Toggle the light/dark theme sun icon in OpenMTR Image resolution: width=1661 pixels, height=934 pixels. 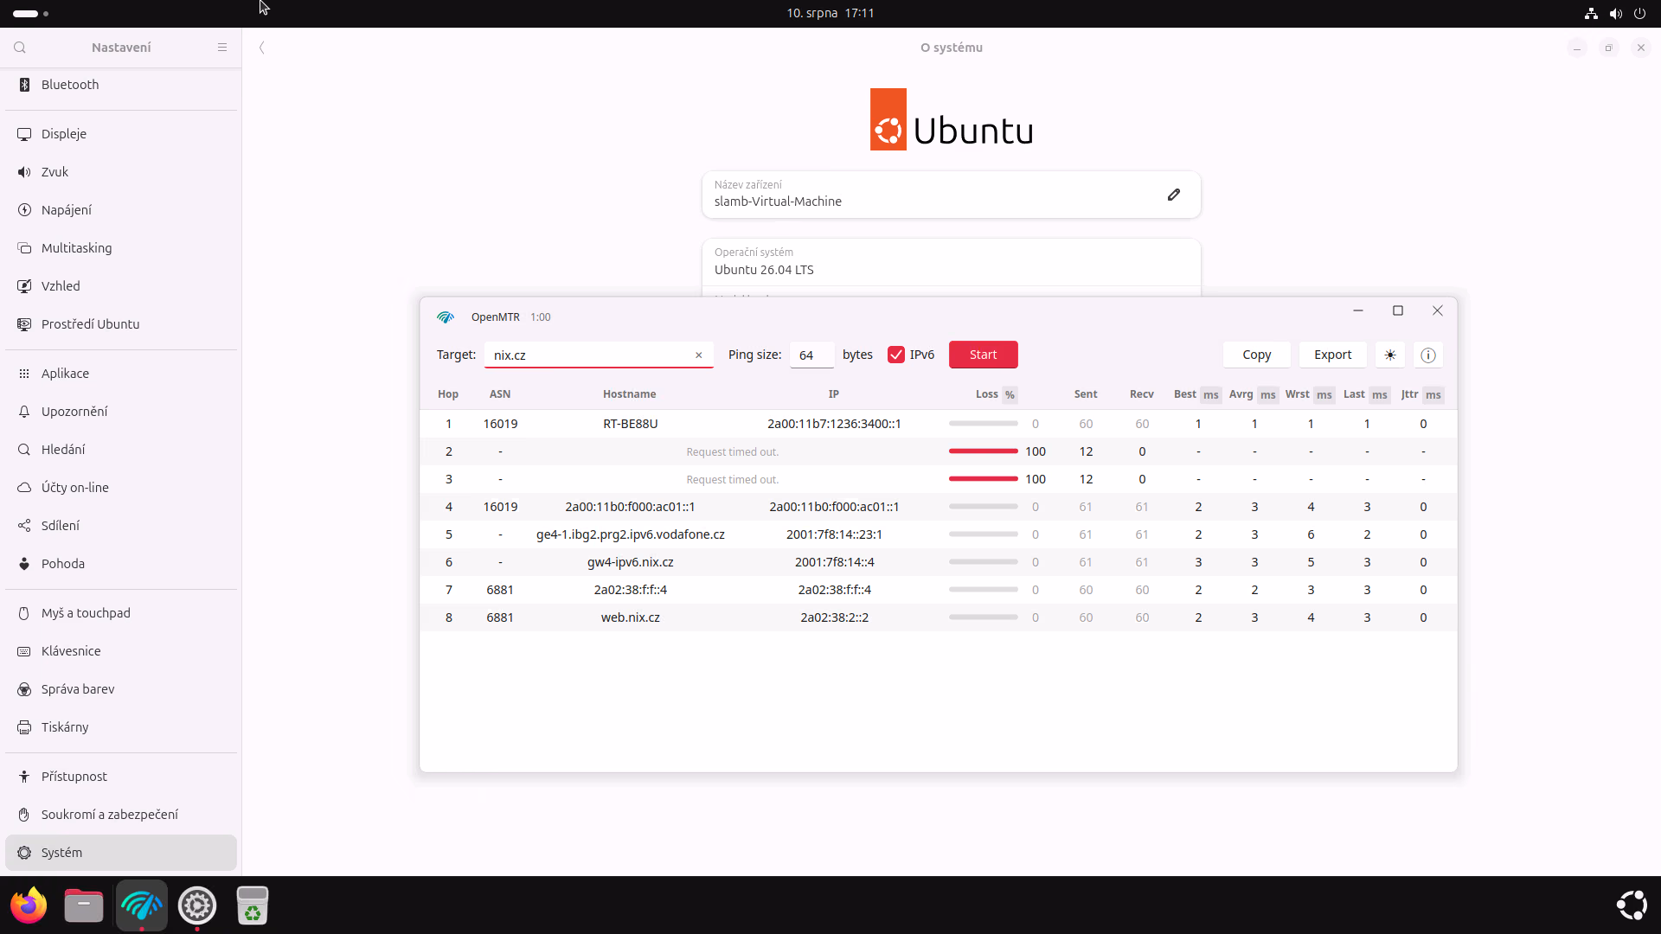[1390, 355]
